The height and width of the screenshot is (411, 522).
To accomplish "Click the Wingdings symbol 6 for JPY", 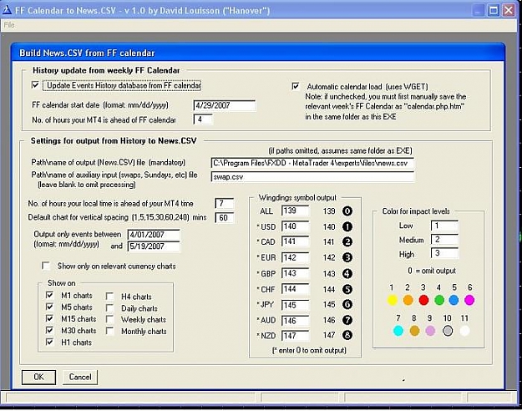I will pos(347,304).
